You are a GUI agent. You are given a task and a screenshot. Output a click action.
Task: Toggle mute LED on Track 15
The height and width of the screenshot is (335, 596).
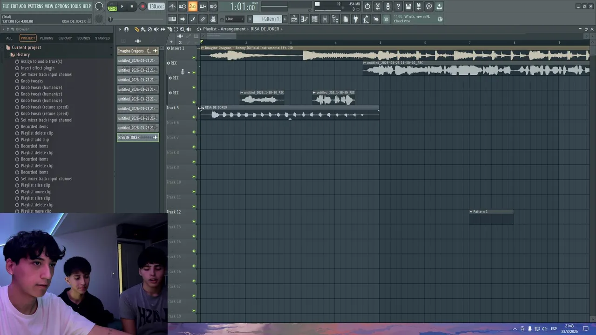[194, 266]
